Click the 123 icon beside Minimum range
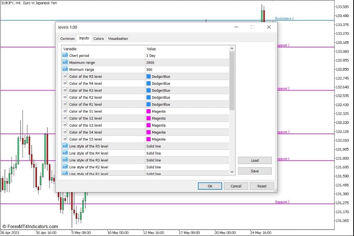Screen dimensions: 354x236 click(x=65, y=69)
